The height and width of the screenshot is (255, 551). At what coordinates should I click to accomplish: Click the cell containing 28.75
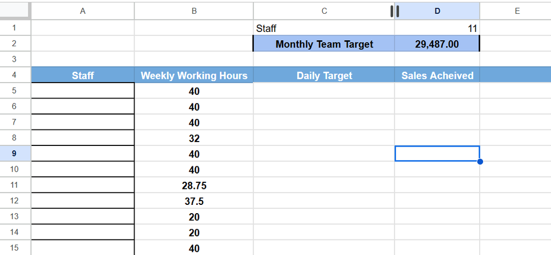pyautogui.click(x=194, y=185)
